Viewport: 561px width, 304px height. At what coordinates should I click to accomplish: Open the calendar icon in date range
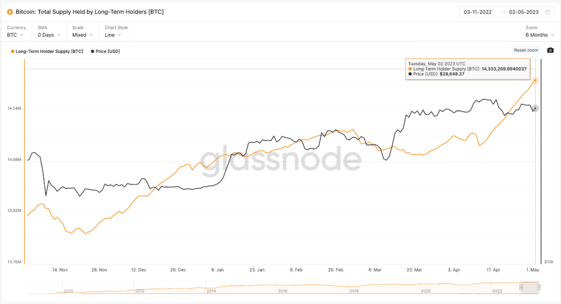pyautogui.click(x=547, y=12)
